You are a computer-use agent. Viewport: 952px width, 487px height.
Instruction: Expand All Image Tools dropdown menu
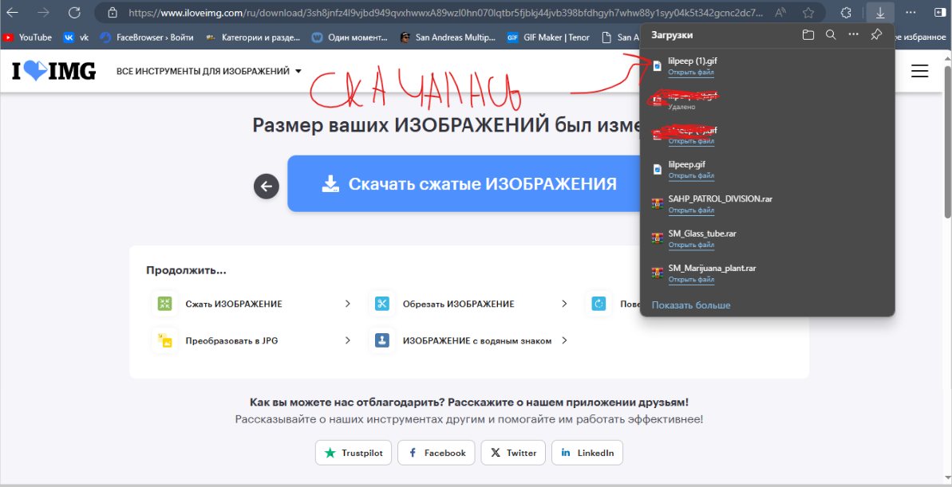tap(209, 71)
